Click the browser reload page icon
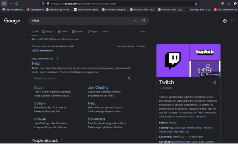Viewport: 238px width, 144px height. pyautogui.click(x=17, y=4)
